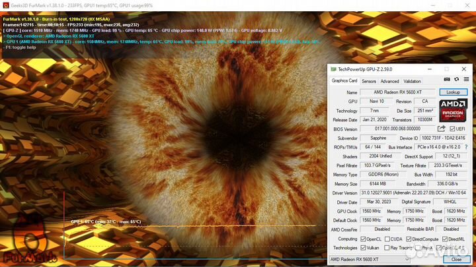Click the FurMark title bar icon
The width and height of the screenshot is (476, 267).
pos(5,5)
